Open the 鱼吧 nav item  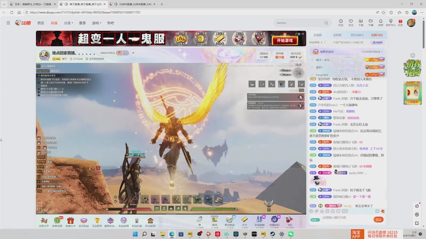coord(111,23)
